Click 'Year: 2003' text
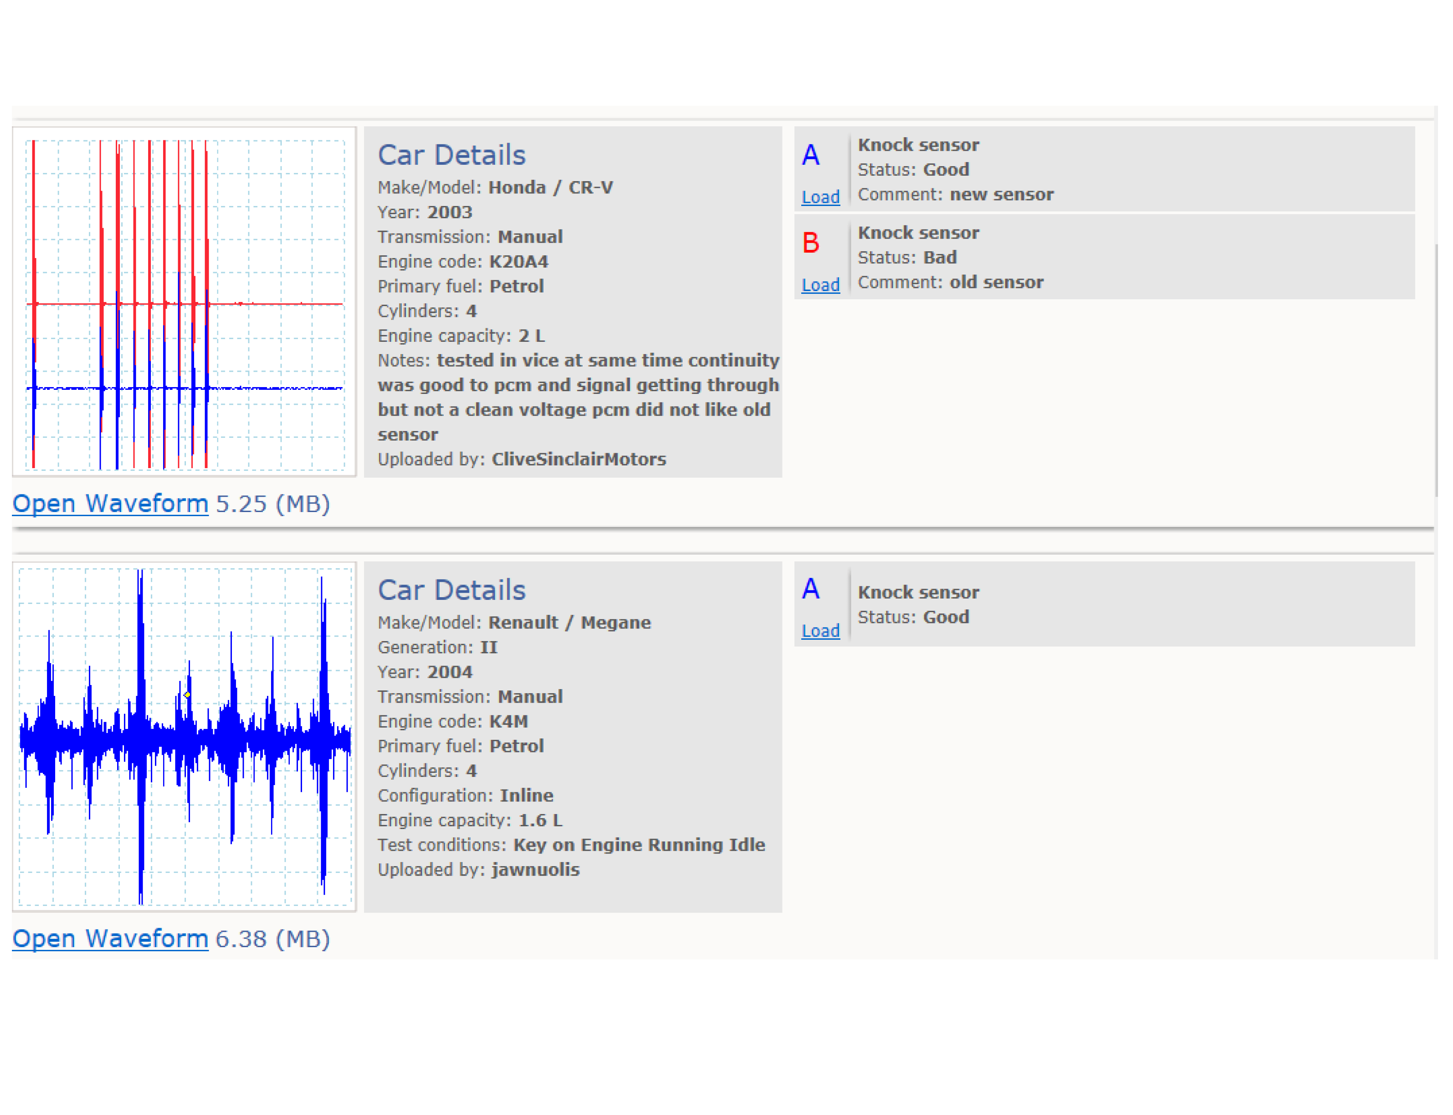This screenshot has width=1453, height=1115. point(425,212)
